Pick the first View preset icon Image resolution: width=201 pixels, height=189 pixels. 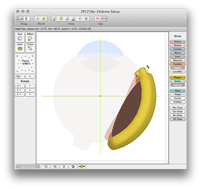click(55, 19)
